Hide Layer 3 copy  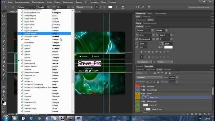137,109
